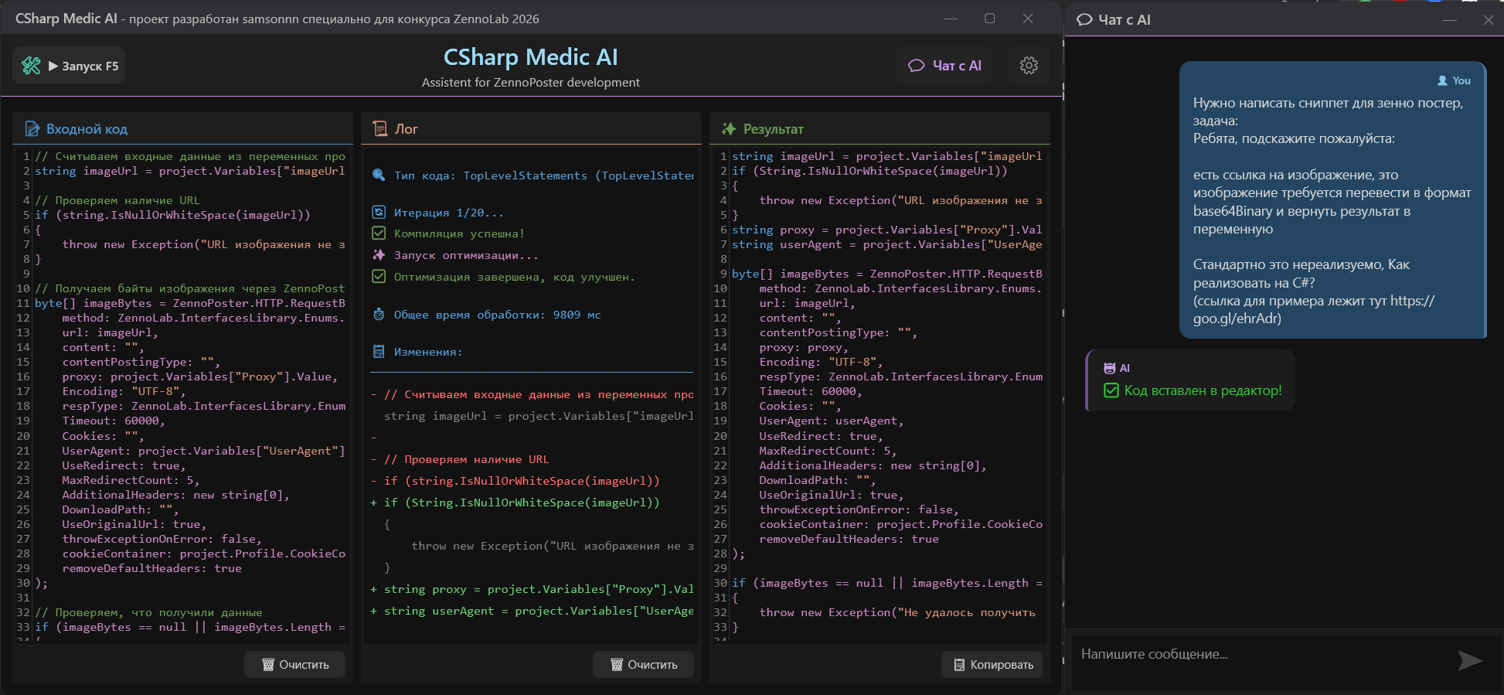This screenshot has height=695, width=1504.
Task: Click the tools icon left of Запуск F5
Action: 31,66
